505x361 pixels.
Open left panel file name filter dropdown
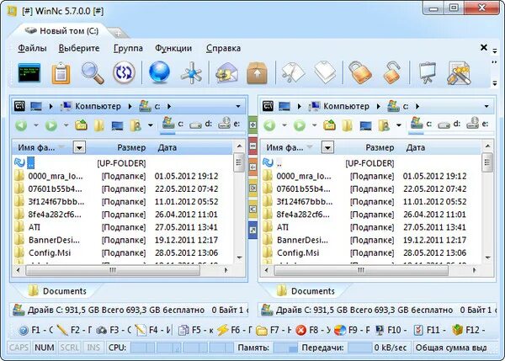[x=79, y=147]
